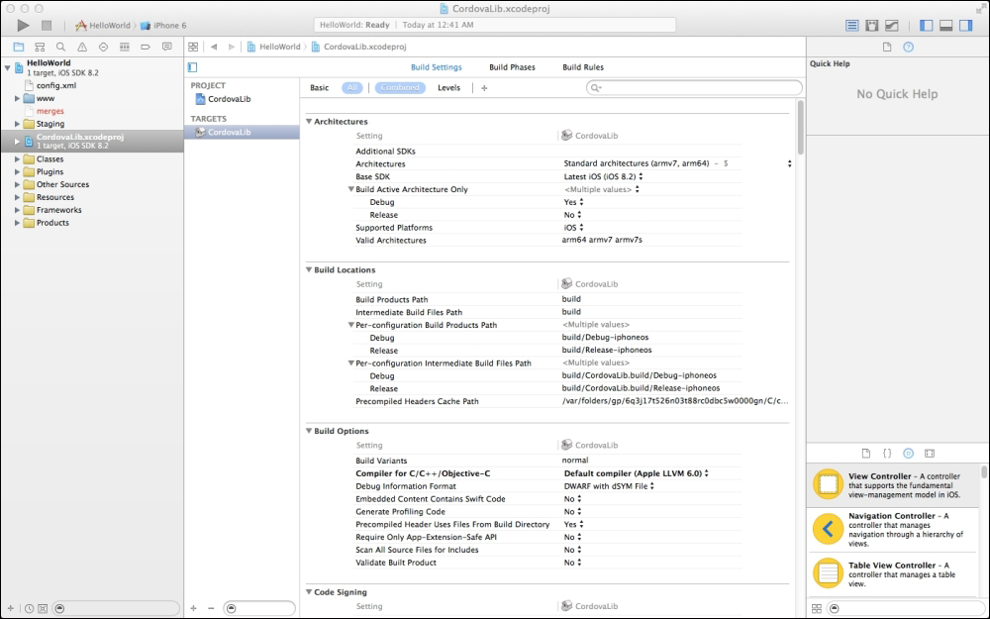This screenshot has height=619, width=990.
Task: Open the File Template library
Action: (865, 454)
